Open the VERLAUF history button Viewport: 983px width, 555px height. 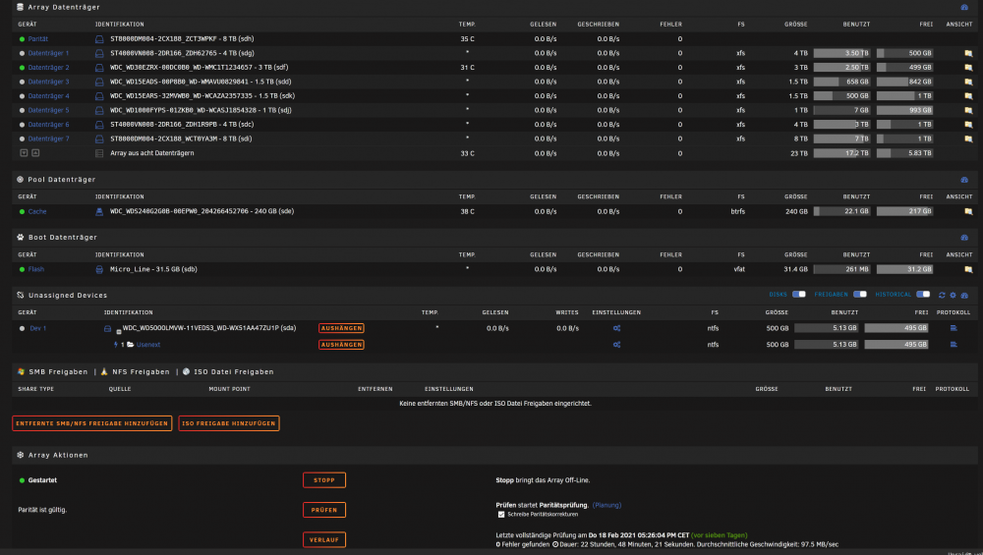(x=324, y=540)
